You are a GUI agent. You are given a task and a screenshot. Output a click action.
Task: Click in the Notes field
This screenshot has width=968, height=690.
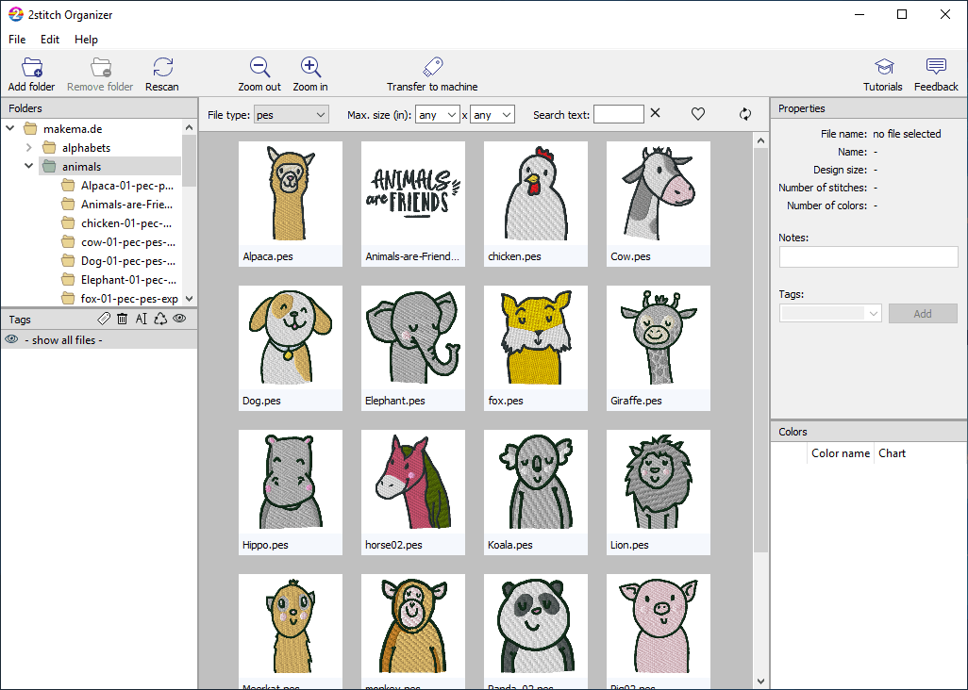coord(868,256)
